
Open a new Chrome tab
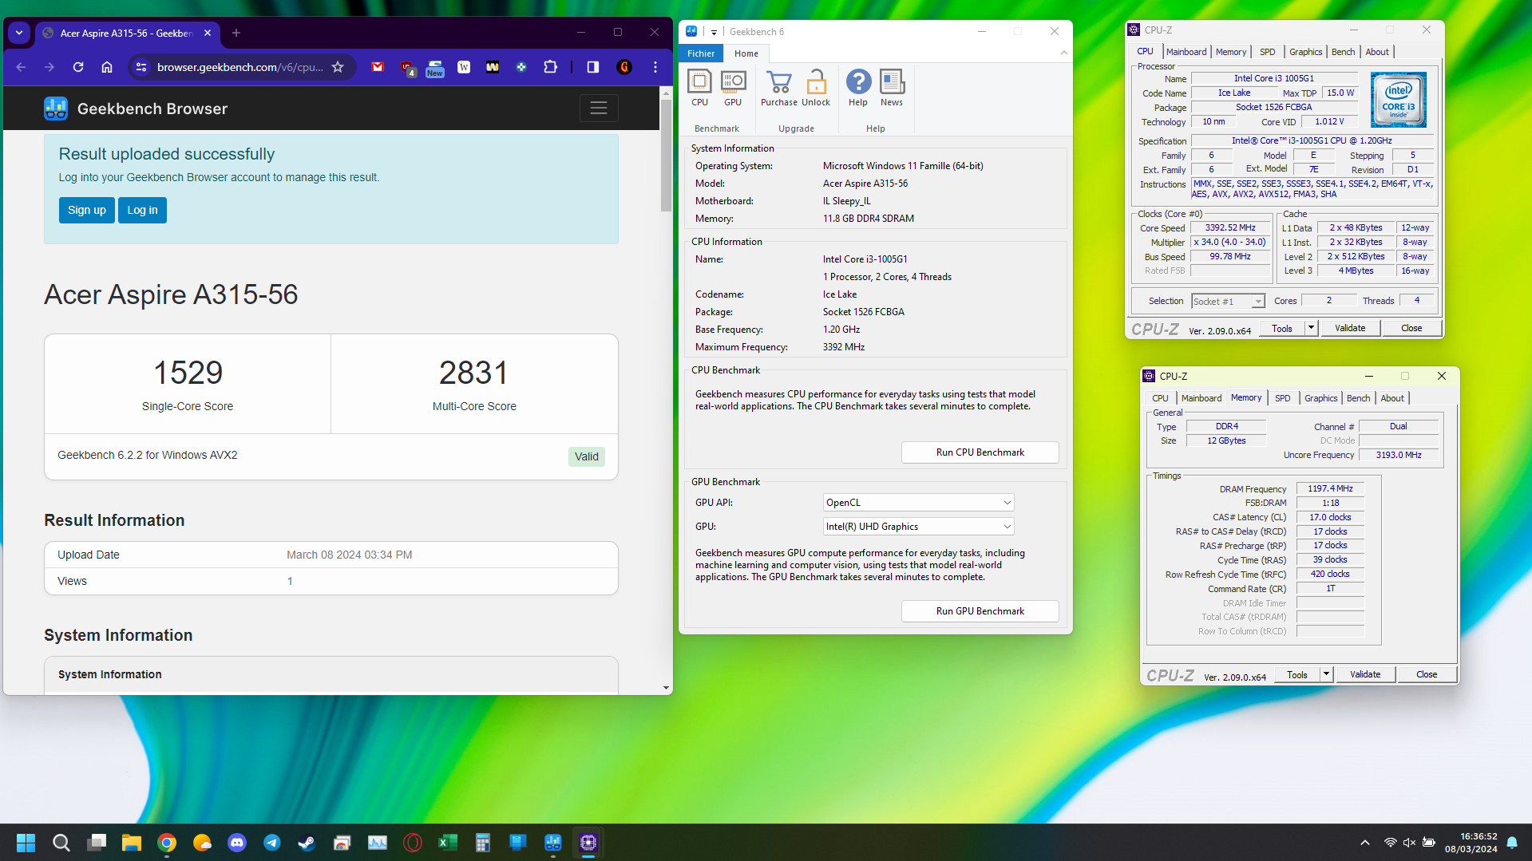tap(236, 33)
